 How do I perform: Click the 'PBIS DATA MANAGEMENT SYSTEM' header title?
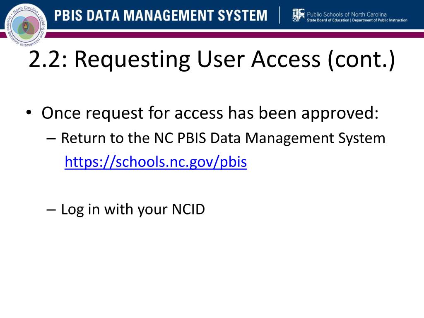161,15
